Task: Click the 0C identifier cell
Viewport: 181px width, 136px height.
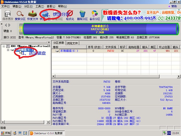Action: point(122,51)
